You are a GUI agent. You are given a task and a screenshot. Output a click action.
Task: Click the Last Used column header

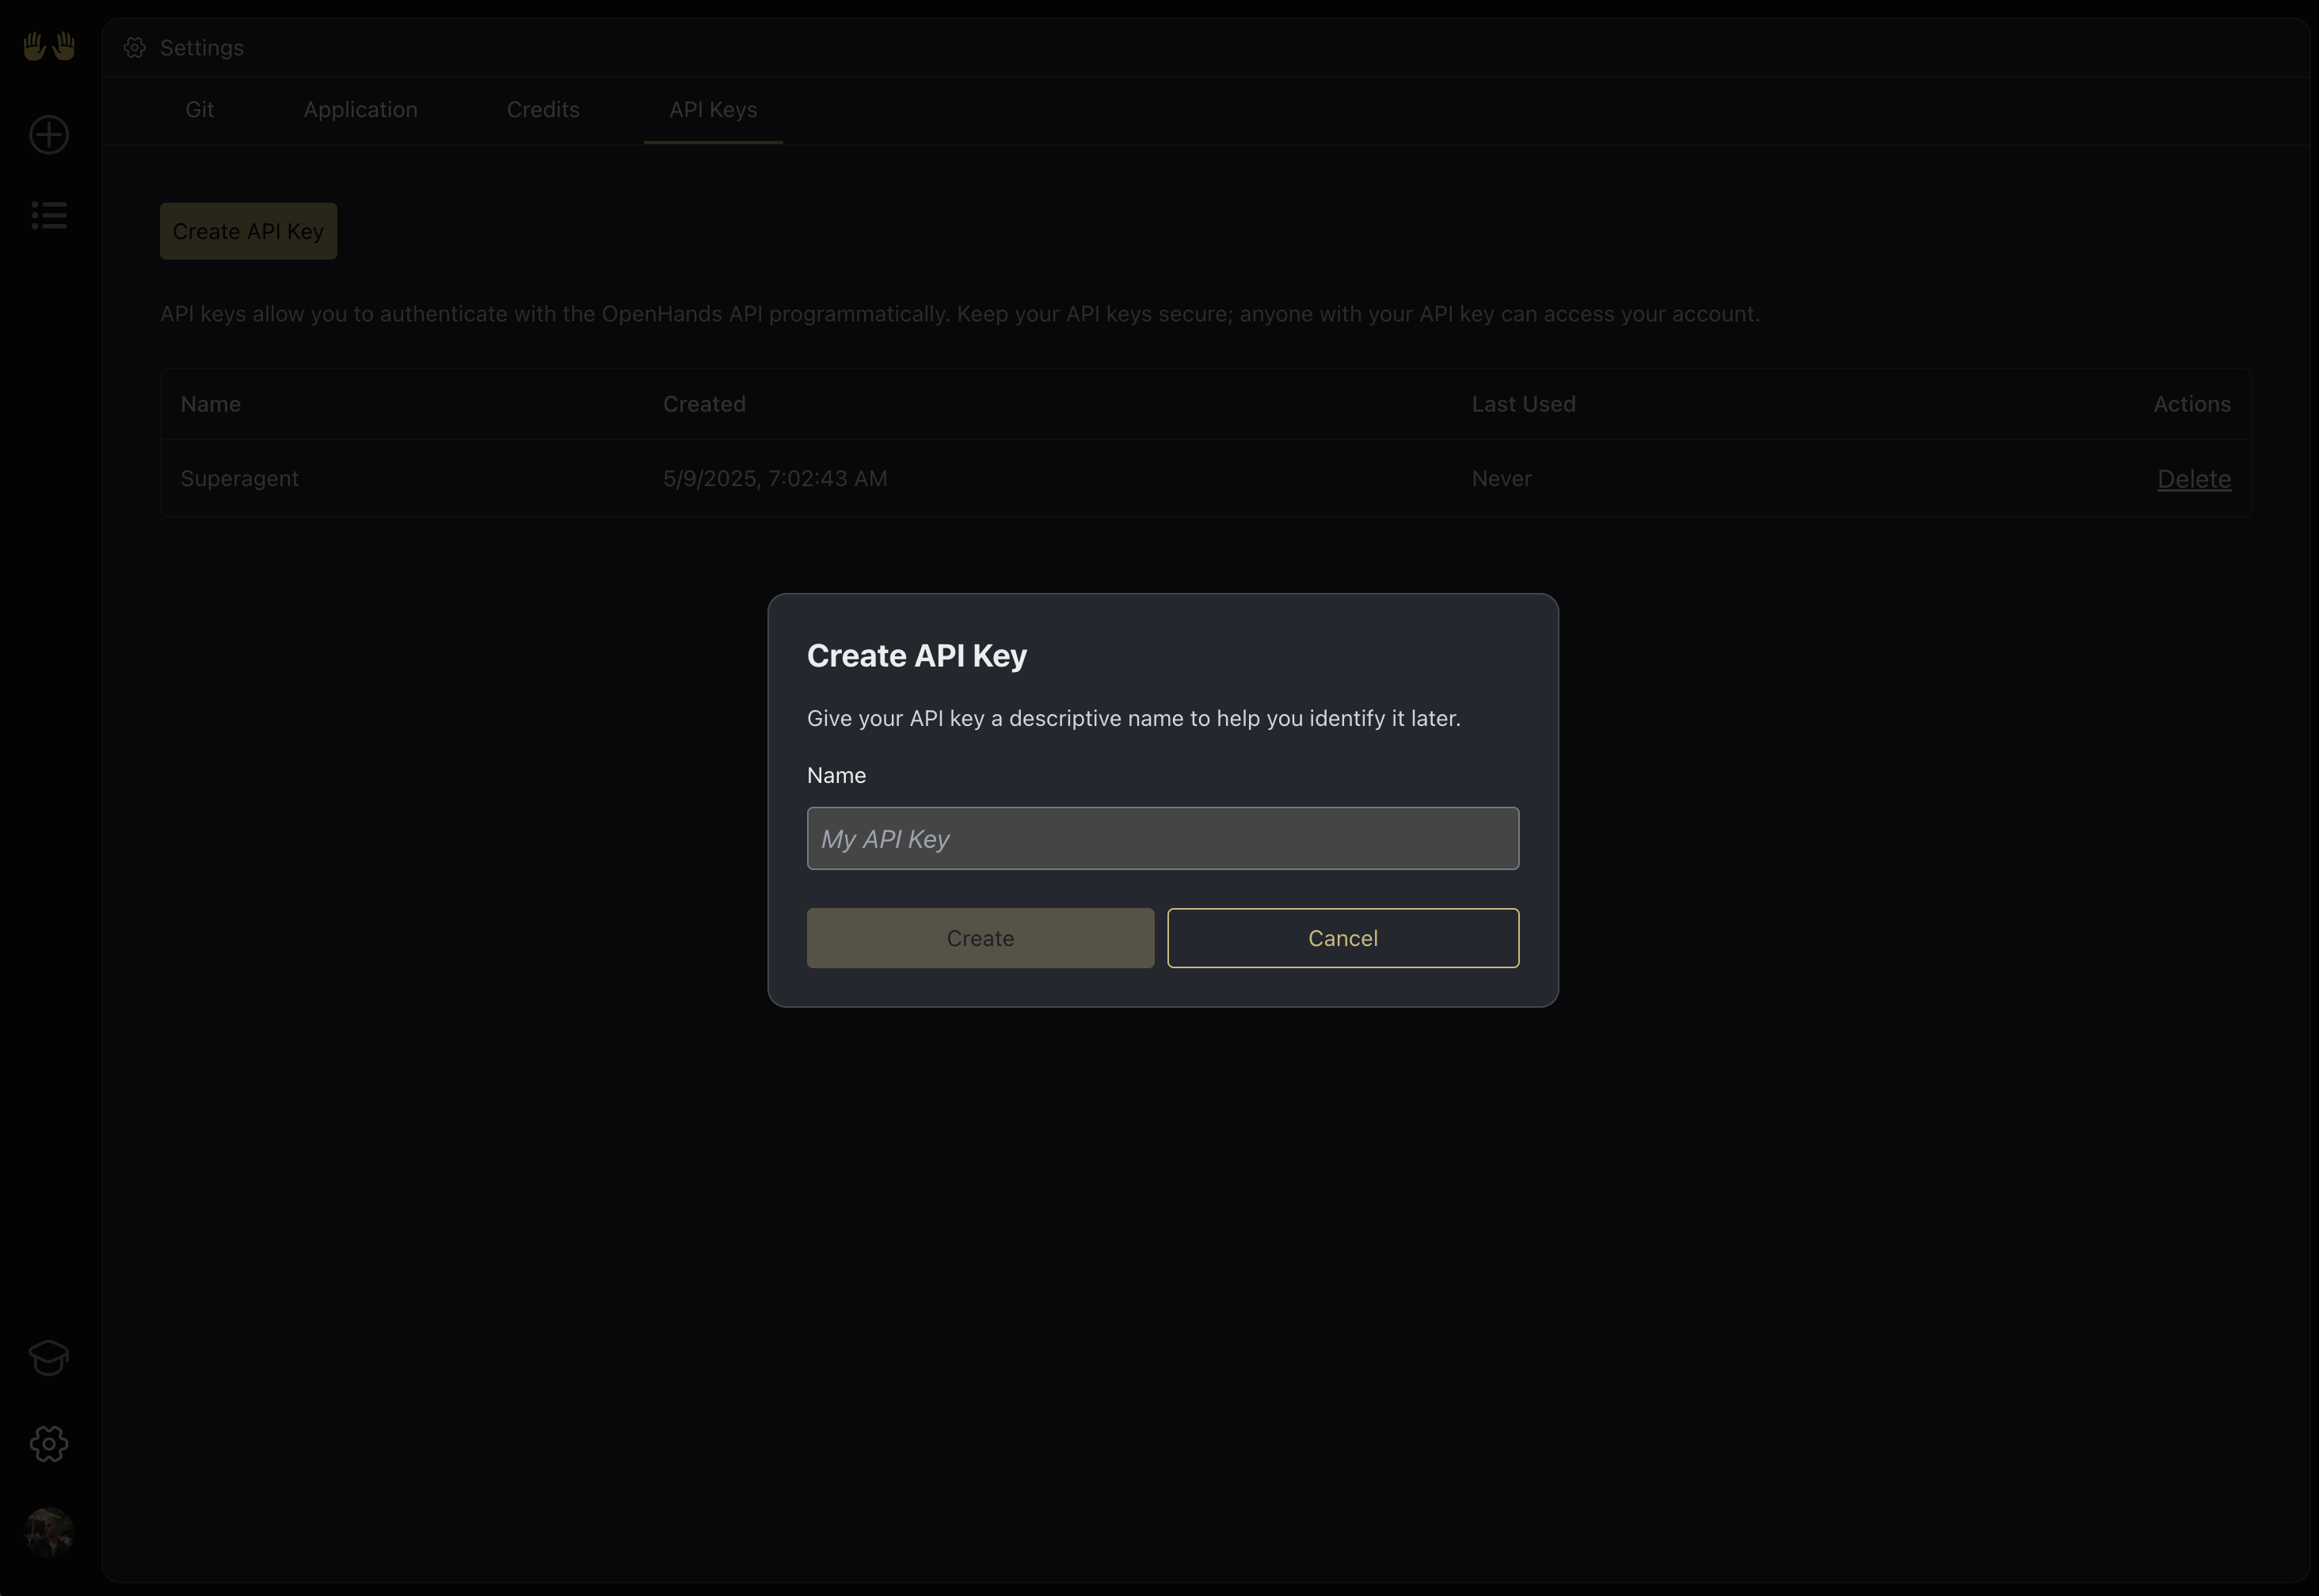[1523, 404]
